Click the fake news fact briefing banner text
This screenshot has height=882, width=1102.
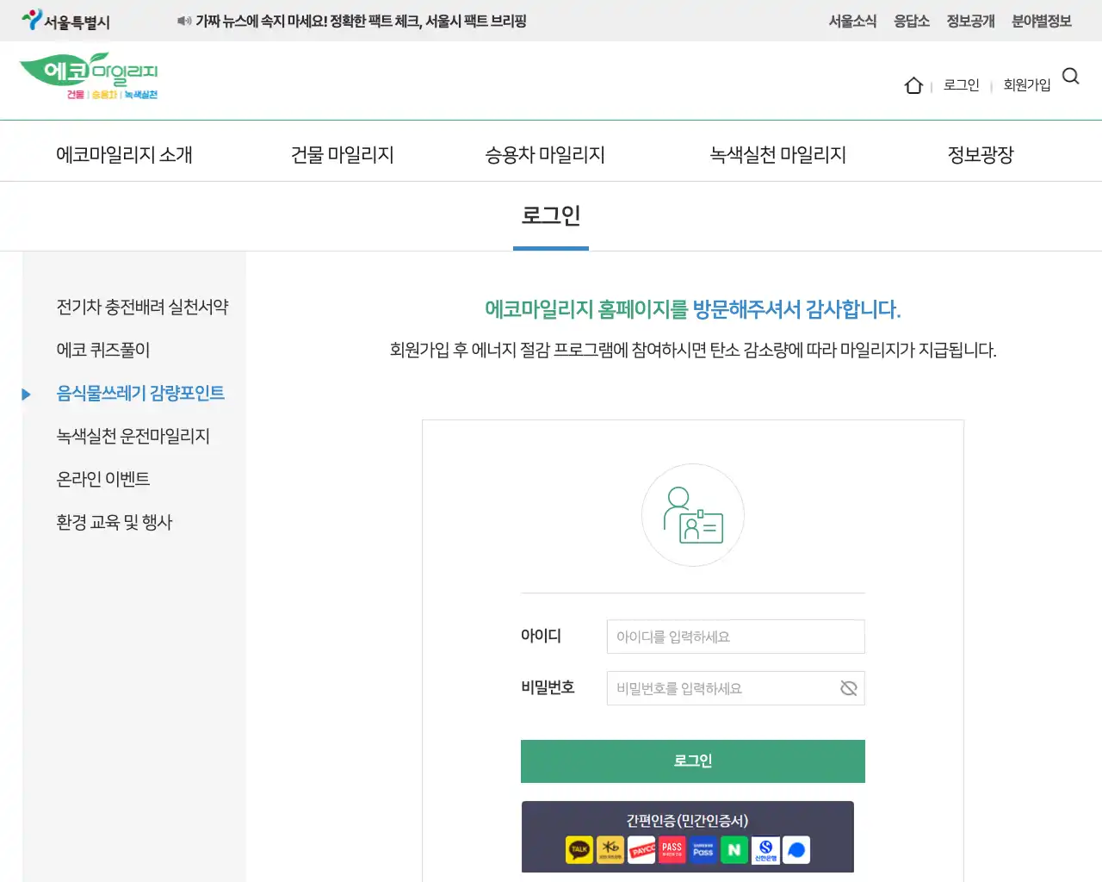[x=361, y=21]
